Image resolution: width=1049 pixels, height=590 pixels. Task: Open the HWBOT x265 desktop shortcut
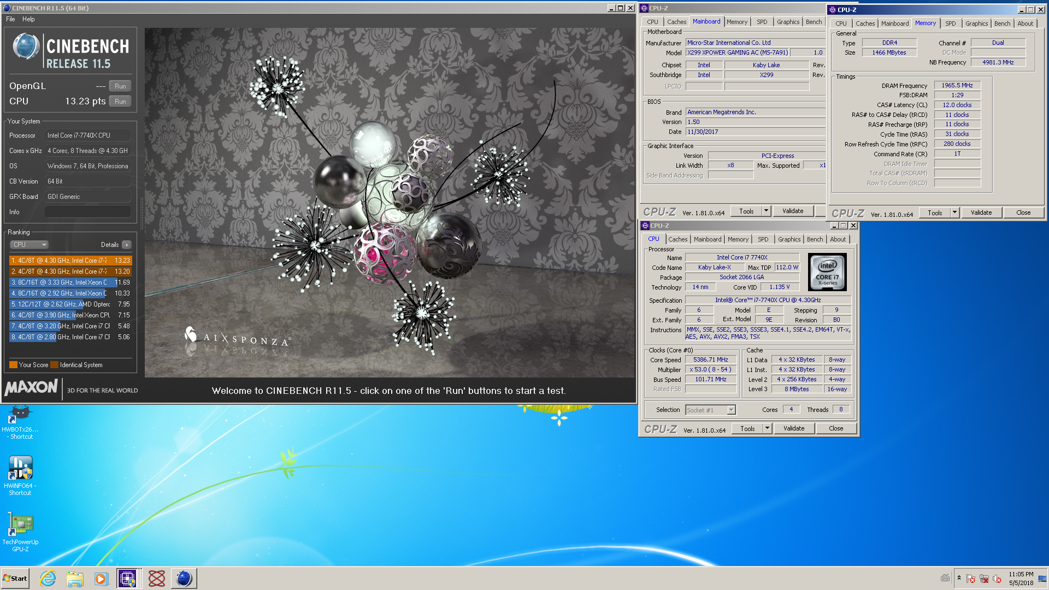[20, 421]
